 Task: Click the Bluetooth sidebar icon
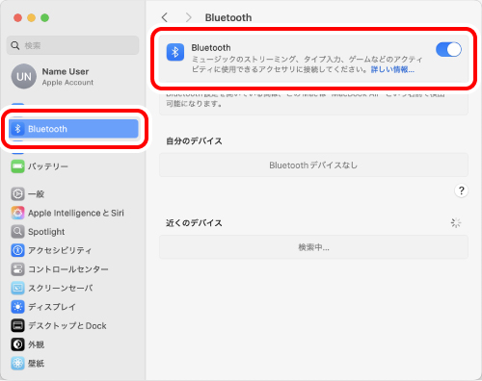[17, 129]
